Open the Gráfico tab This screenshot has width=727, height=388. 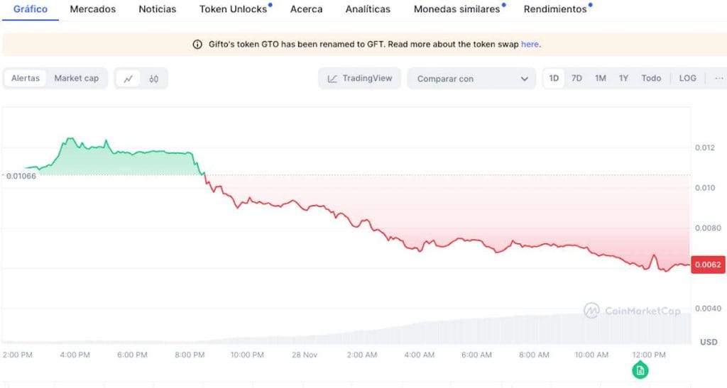tap(30, 9)
